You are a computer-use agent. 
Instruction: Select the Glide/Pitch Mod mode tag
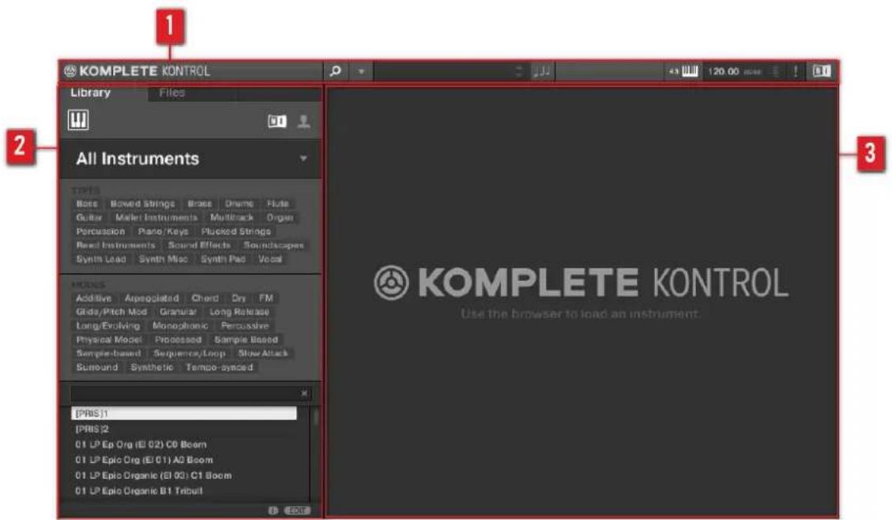tap(111, 312)
